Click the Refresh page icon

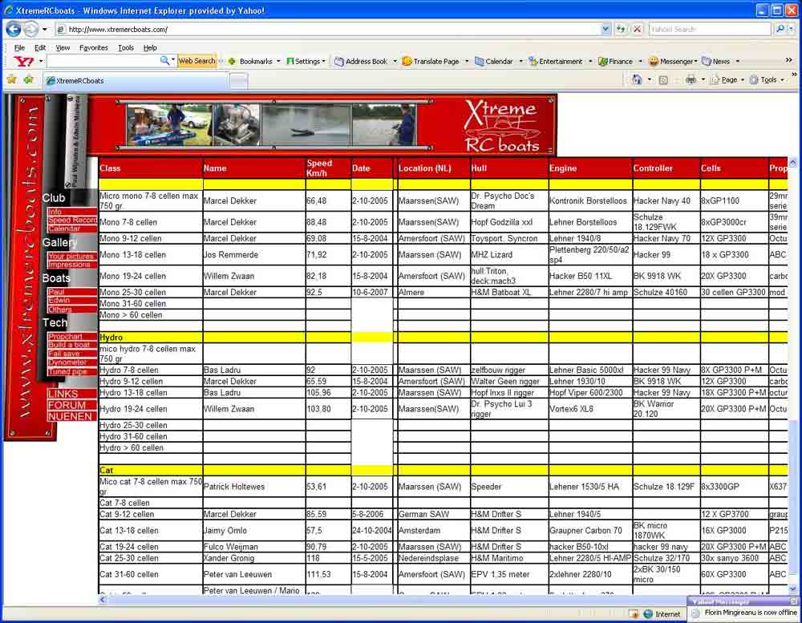pyautogui.click(x=621, y=29)
